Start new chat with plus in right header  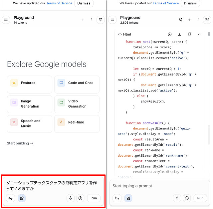189,20
